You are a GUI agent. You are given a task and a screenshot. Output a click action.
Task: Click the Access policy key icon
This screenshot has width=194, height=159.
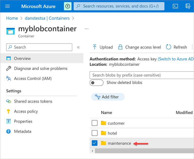point(8,111)
